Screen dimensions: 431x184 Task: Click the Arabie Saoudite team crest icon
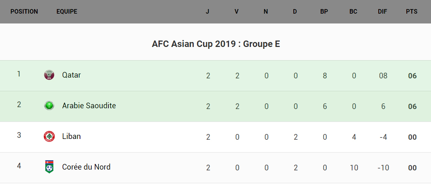point(49,106)
